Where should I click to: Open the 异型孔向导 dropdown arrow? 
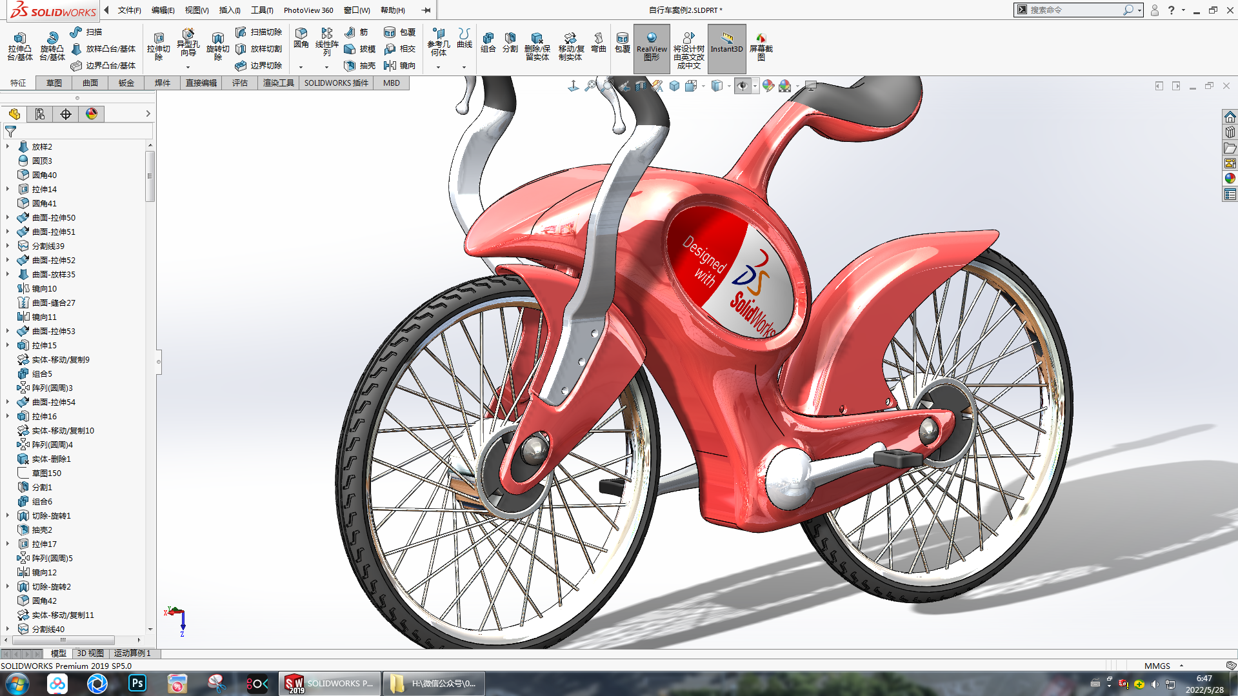click(x=188, y=67)
